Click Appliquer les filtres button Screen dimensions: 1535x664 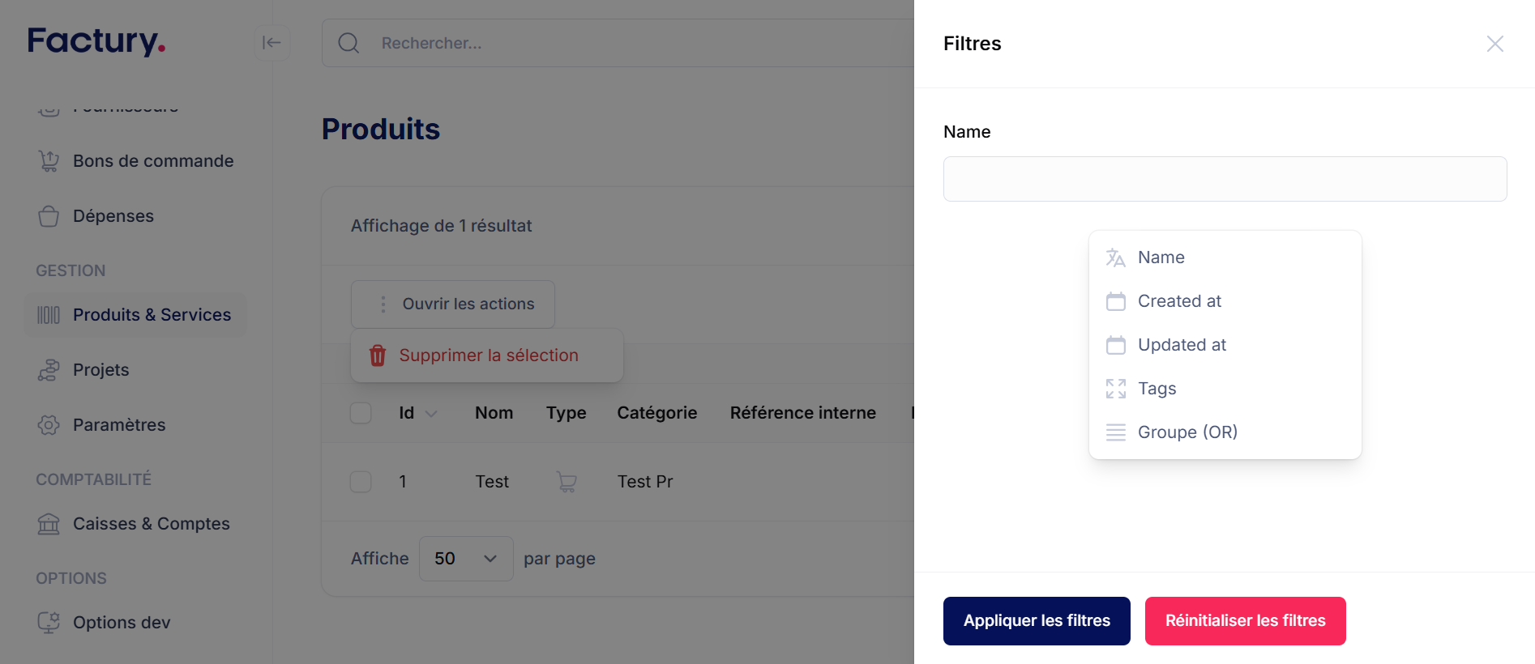click(x=1037, y=621)
